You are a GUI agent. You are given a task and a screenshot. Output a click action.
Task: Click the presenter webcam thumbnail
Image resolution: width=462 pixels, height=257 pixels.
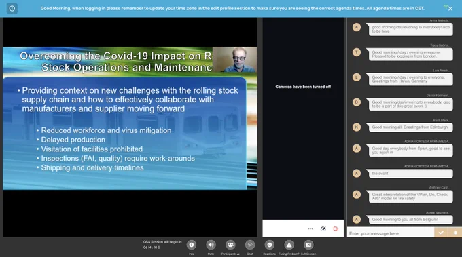pyautogui.click(x=234, y=60)
